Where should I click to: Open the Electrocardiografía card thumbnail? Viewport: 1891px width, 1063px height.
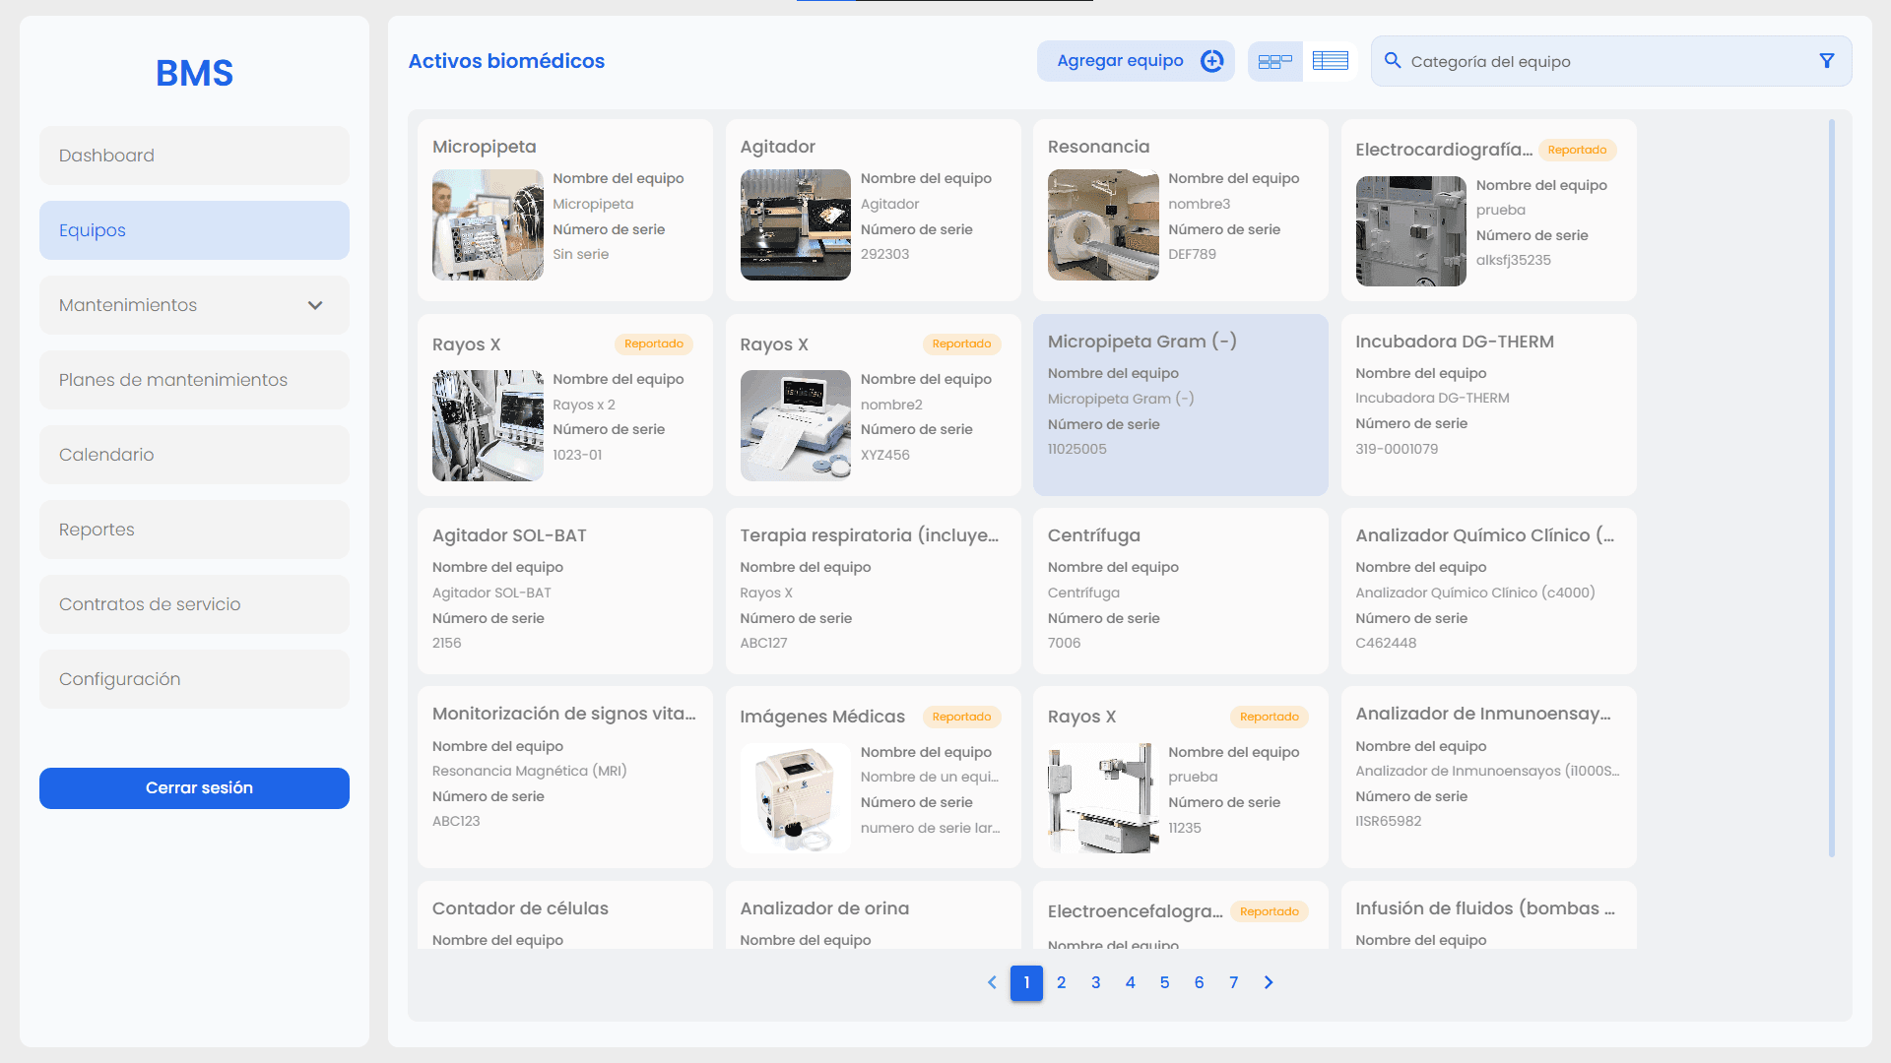1410,231
